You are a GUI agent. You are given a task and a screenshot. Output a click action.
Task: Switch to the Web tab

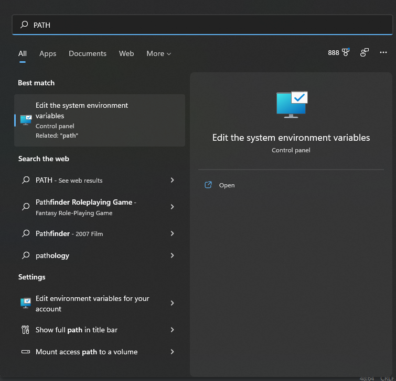[x=126, y=53]
